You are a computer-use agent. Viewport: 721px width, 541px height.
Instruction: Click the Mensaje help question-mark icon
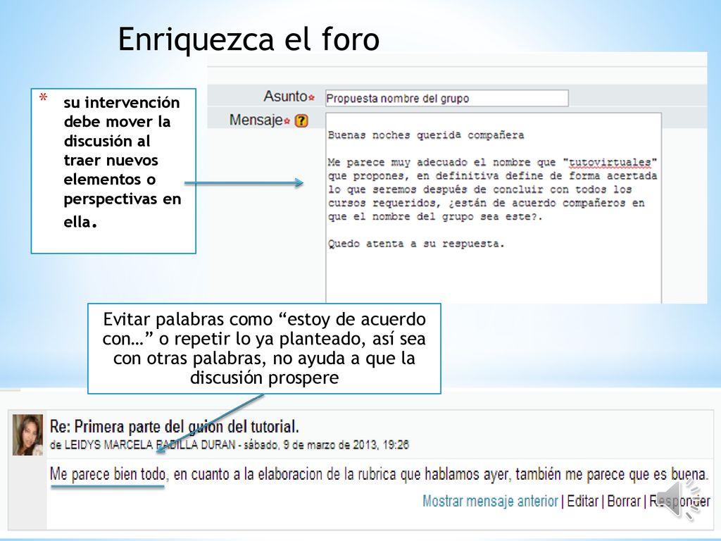click(x=301, y=121)
